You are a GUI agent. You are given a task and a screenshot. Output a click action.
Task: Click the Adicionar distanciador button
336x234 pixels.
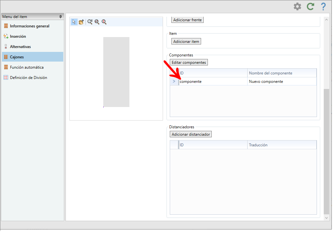[191, 134]
